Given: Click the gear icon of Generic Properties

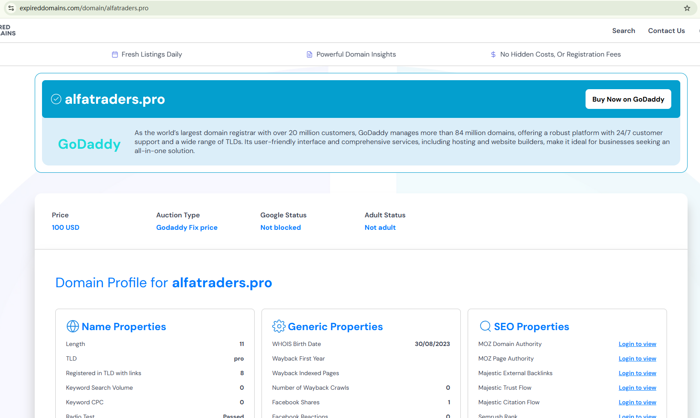Looking at the screenshot, I should click(x=279, y=326).
